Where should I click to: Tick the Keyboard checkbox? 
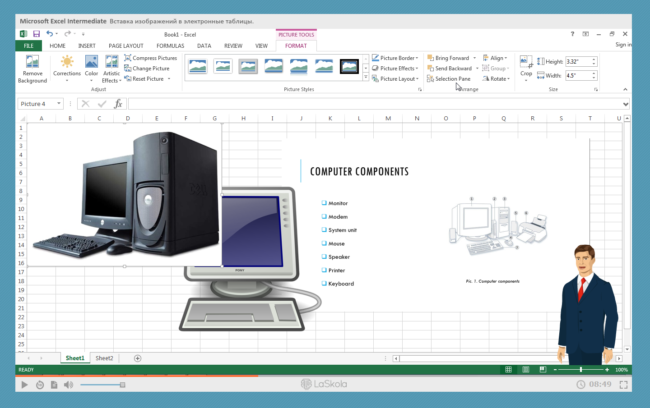[324, 284]
